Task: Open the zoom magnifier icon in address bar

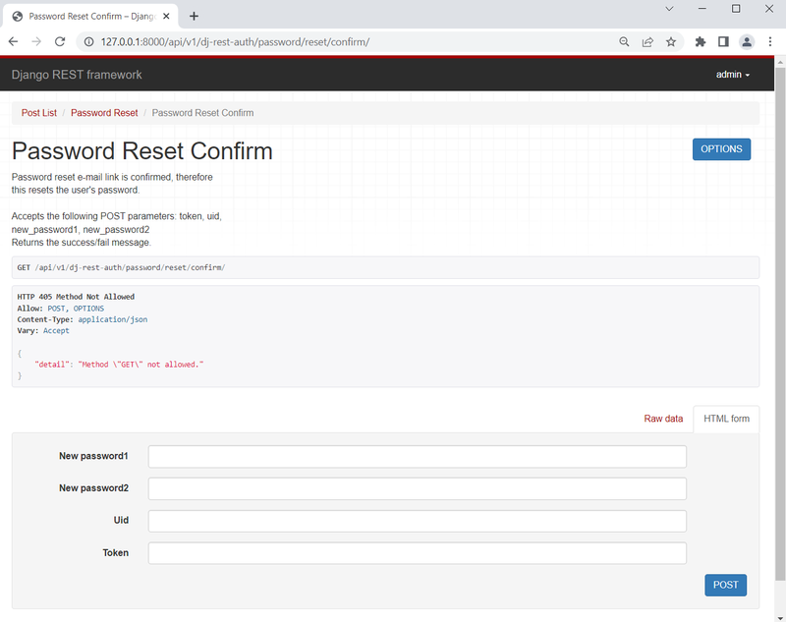Action: pyautogui.click(x=624, y=42)
